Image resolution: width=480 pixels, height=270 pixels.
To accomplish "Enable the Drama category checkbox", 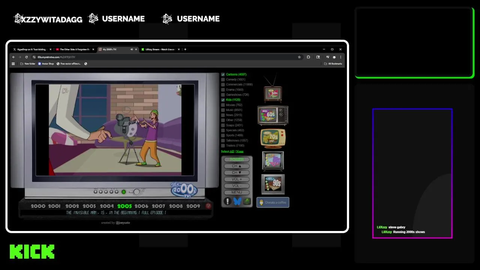I will tap(223, 90).
